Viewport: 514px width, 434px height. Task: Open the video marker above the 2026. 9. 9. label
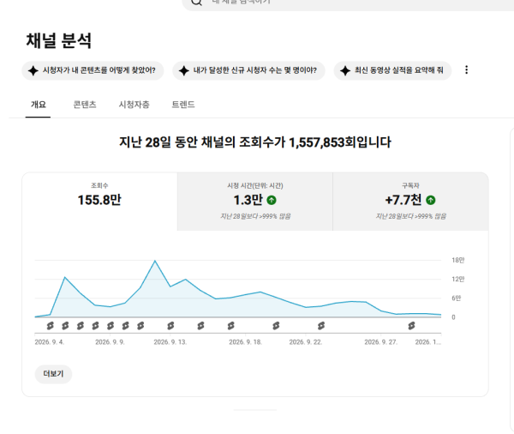(111, 326)
